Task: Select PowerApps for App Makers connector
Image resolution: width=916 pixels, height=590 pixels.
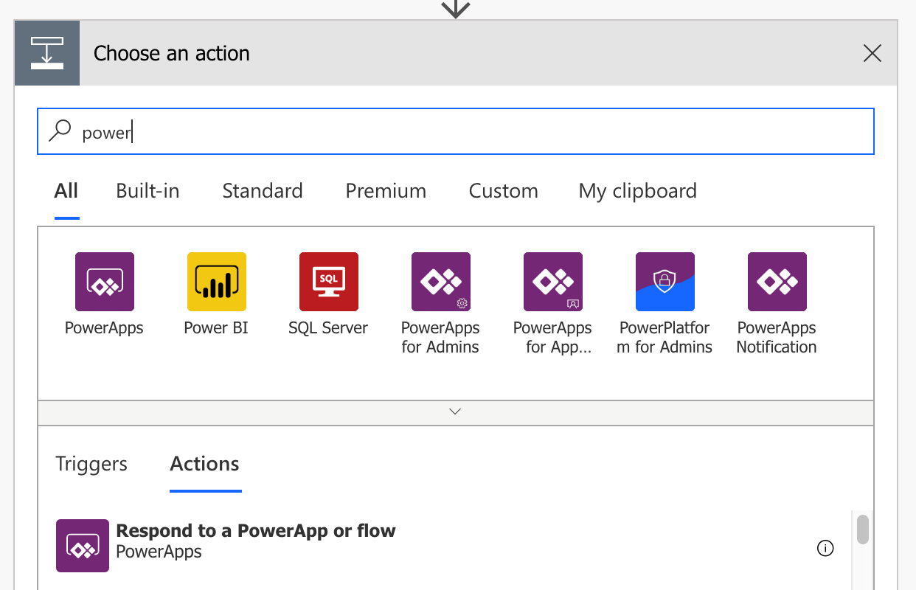Action: [553, 282]
